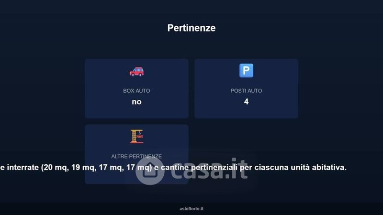The width and height of the screenshot is (383, 215).
Task: Click the scrolling cantine pertinenziali caption
Action: pos(173,168)
